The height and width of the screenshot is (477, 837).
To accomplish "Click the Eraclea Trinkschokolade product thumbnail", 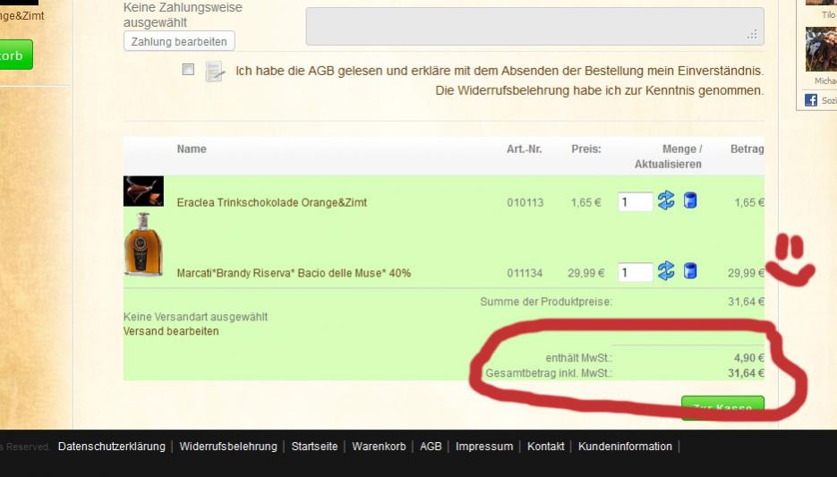I will click(143, 192).
